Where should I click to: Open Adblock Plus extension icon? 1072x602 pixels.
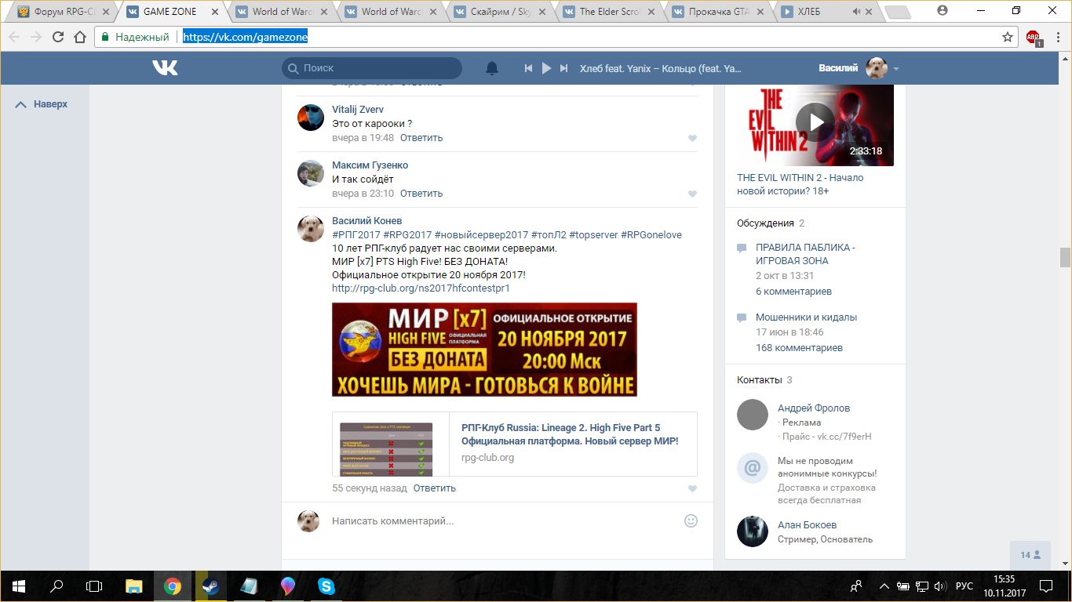(1034, 37)
